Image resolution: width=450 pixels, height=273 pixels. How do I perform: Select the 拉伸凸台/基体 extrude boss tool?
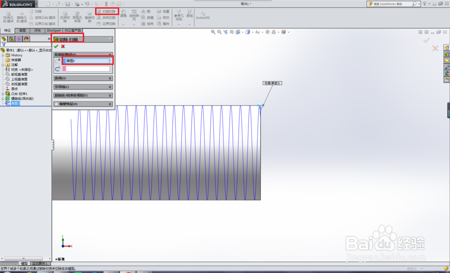tap(8, 17)
